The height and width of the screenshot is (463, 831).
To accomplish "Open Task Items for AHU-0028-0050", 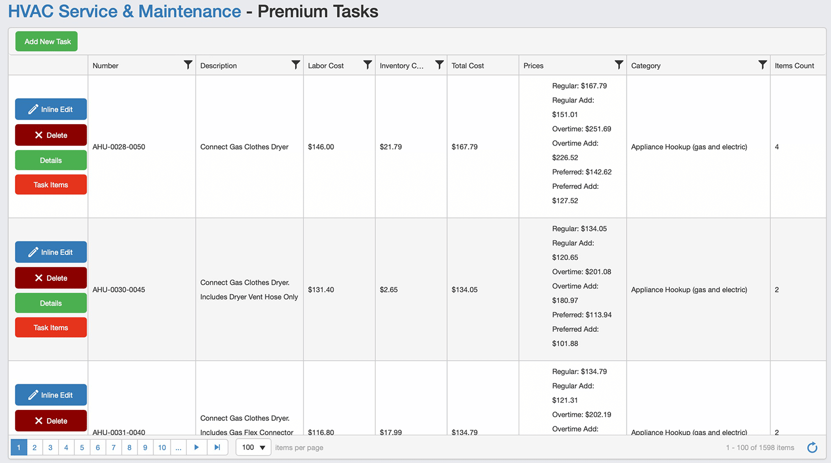I will click(x=51, y=184).
